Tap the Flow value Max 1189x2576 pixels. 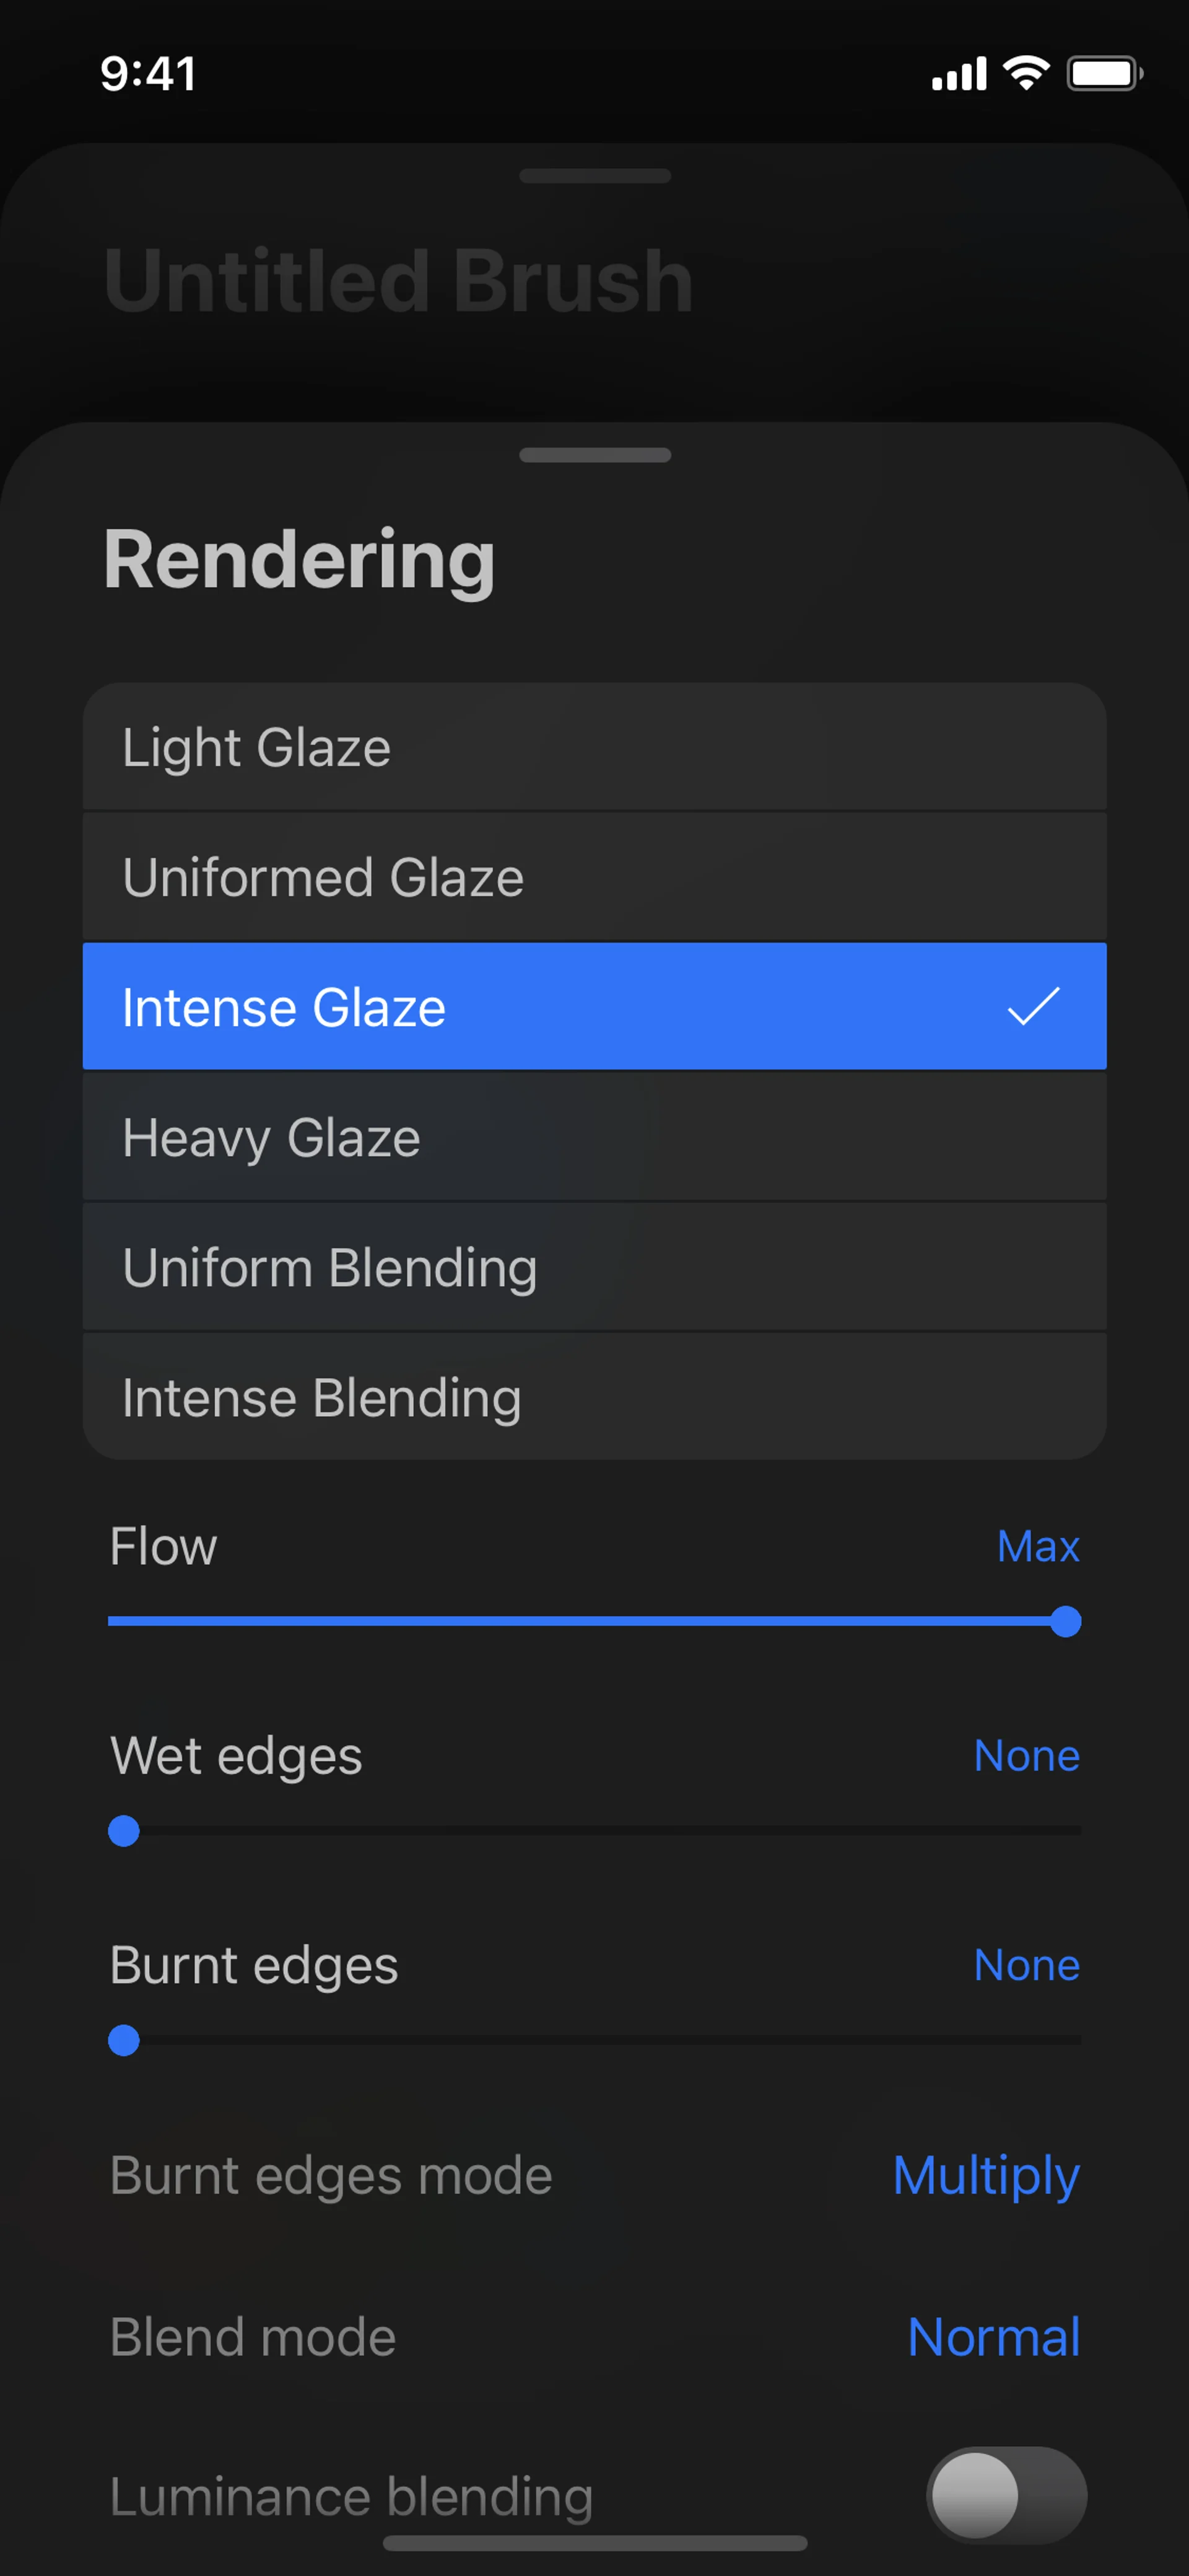click(x=1037, y=1546)
